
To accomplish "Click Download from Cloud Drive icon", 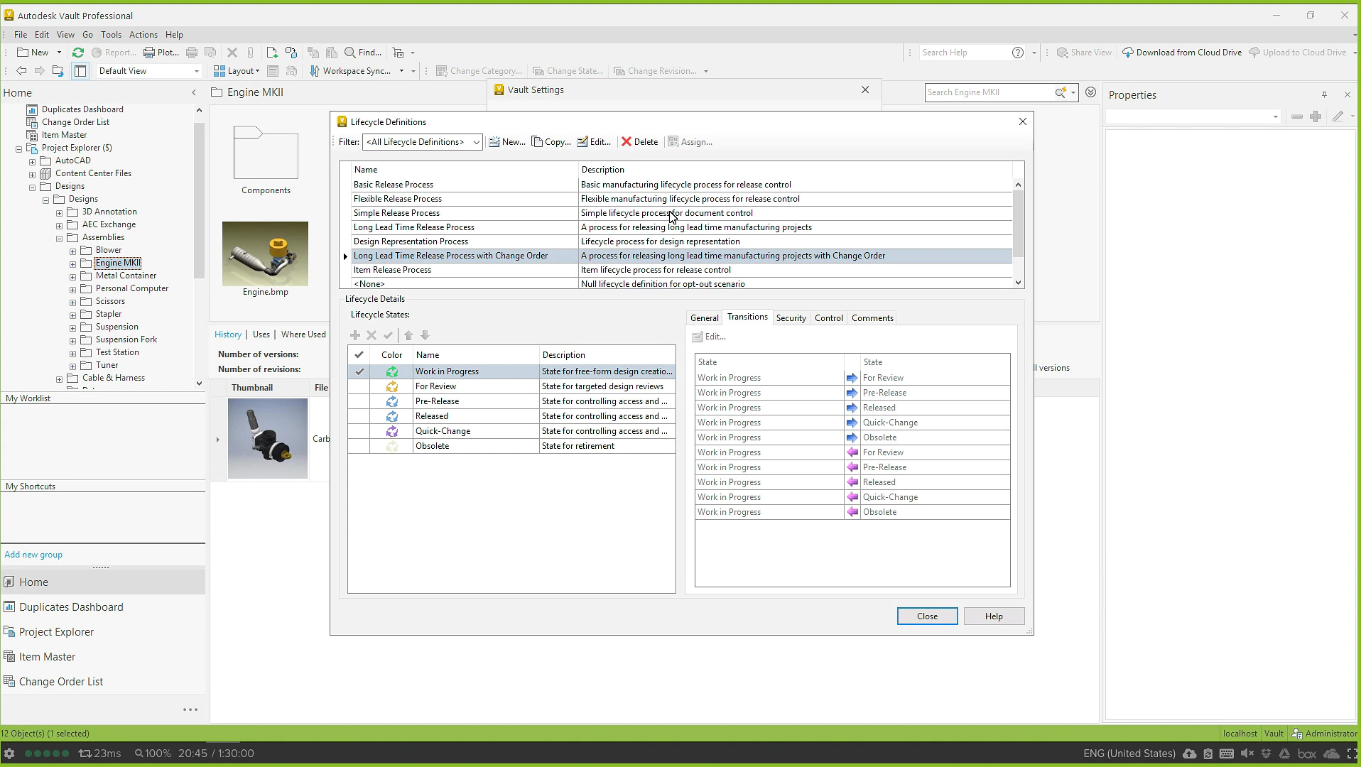I will click(1127, 53).
